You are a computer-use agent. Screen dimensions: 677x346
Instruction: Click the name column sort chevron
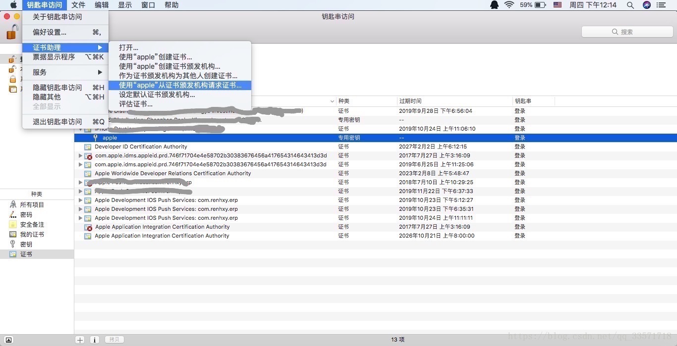pos(332,101)
